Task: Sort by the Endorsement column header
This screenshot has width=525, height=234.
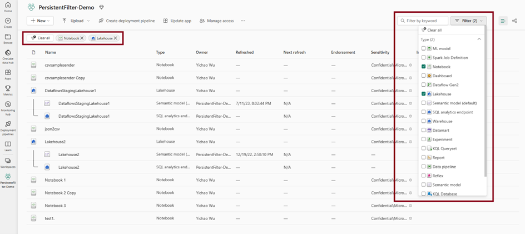Action: 343,53
